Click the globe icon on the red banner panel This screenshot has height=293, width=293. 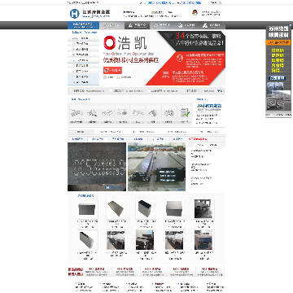tap(179, 57)
